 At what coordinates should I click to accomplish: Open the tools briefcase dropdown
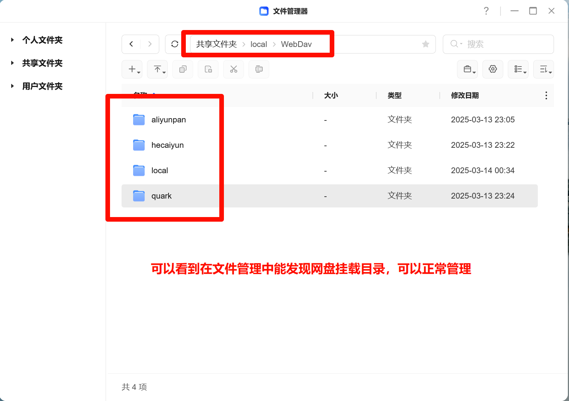click(x=467, y=69)
